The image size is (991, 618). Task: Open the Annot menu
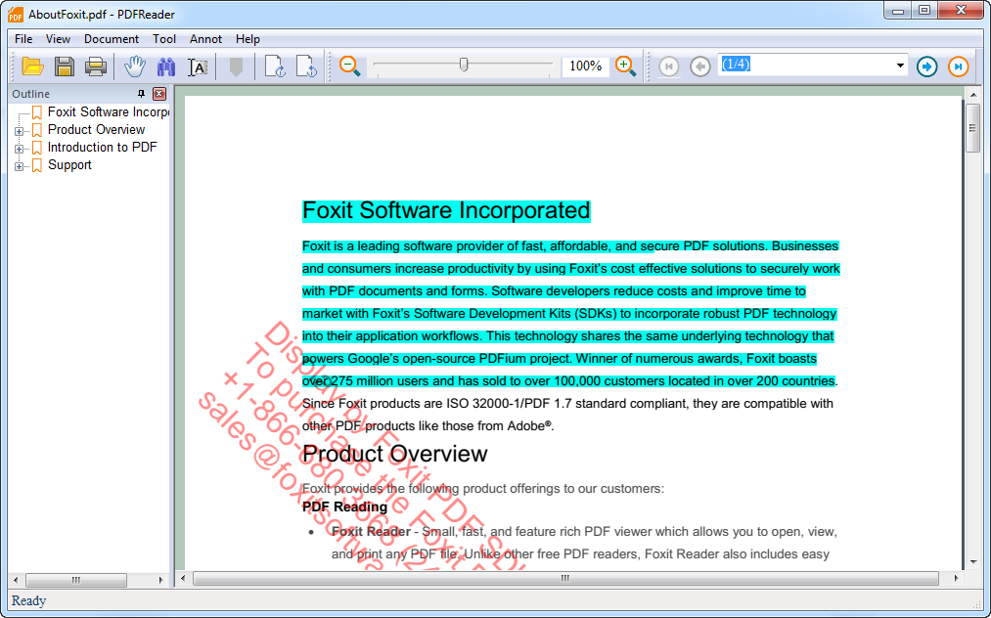pyautogui.click(x=205, y=39)
